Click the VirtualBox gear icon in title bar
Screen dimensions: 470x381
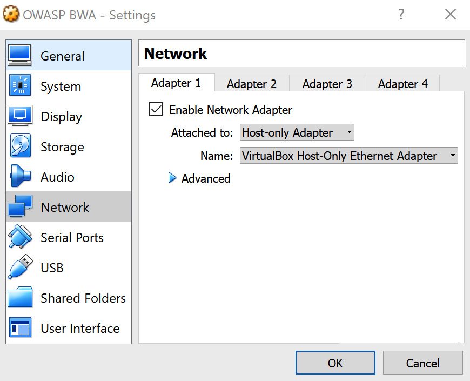pos(11,14)
